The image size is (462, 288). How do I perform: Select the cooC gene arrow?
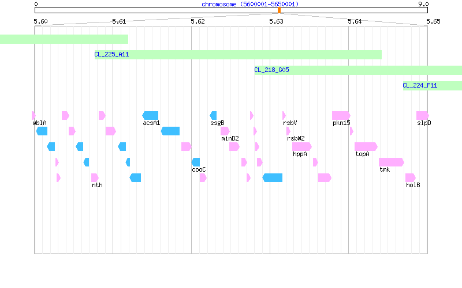[196, 162]
